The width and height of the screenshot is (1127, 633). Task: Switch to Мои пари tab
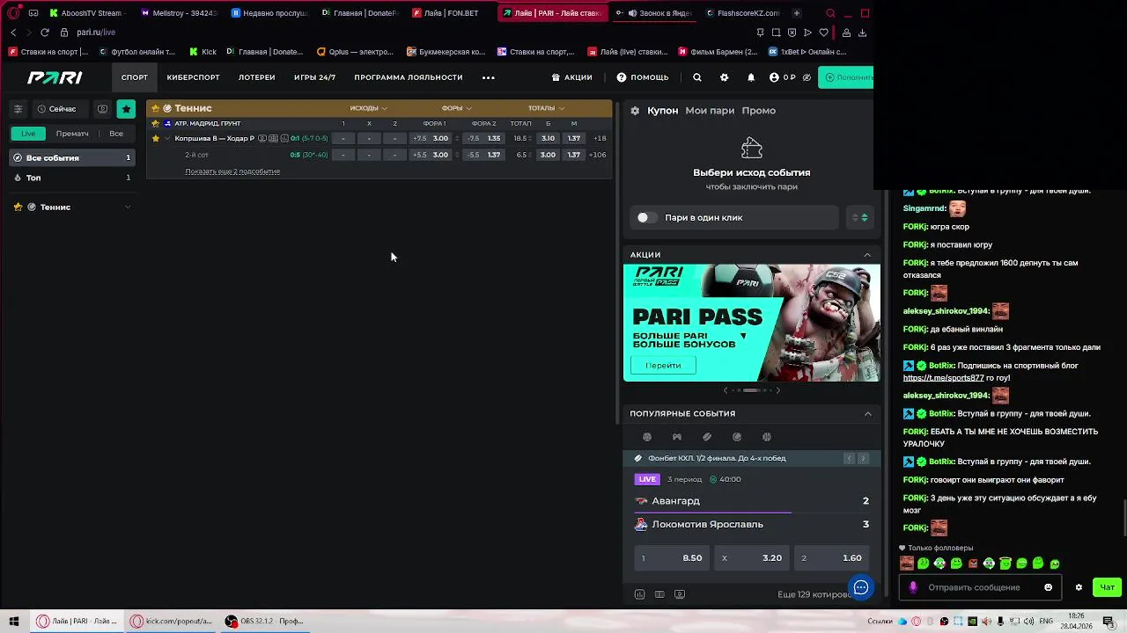[710, 111]
